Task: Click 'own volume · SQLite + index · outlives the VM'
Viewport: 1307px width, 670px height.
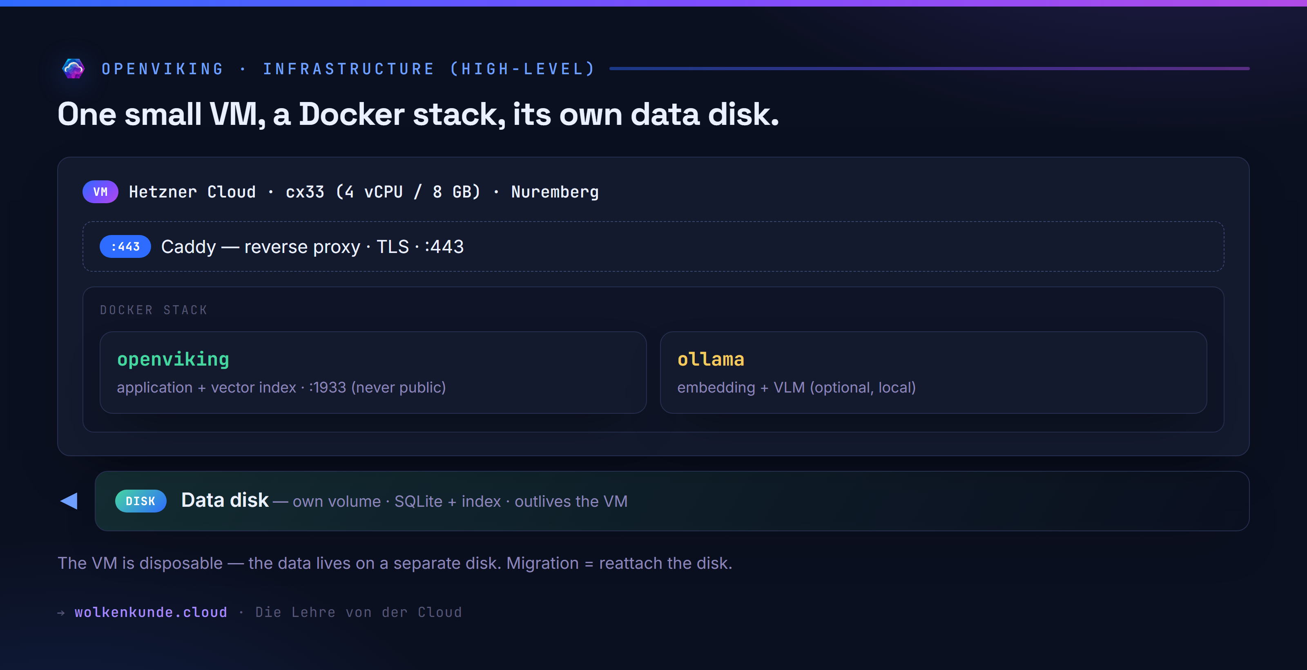Action: pos(459,501)
